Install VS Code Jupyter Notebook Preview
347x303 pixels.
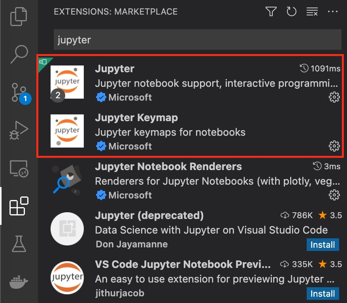point(323,294)
